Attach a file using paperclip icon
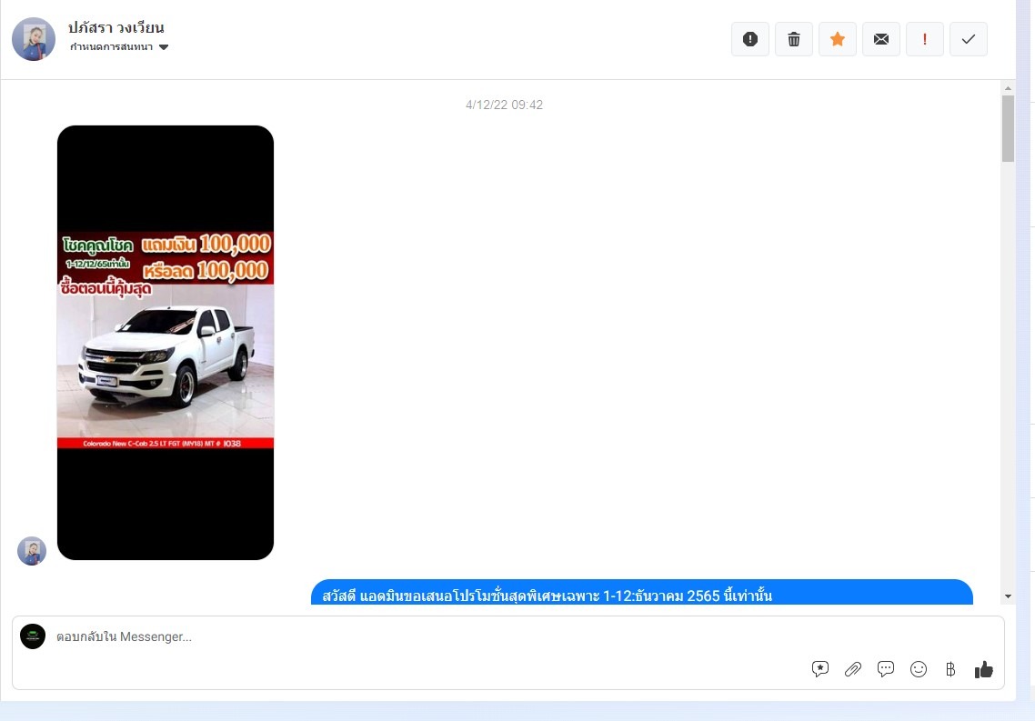Image resolution: width=1035 pixels, height=721 pixels. 853,669
